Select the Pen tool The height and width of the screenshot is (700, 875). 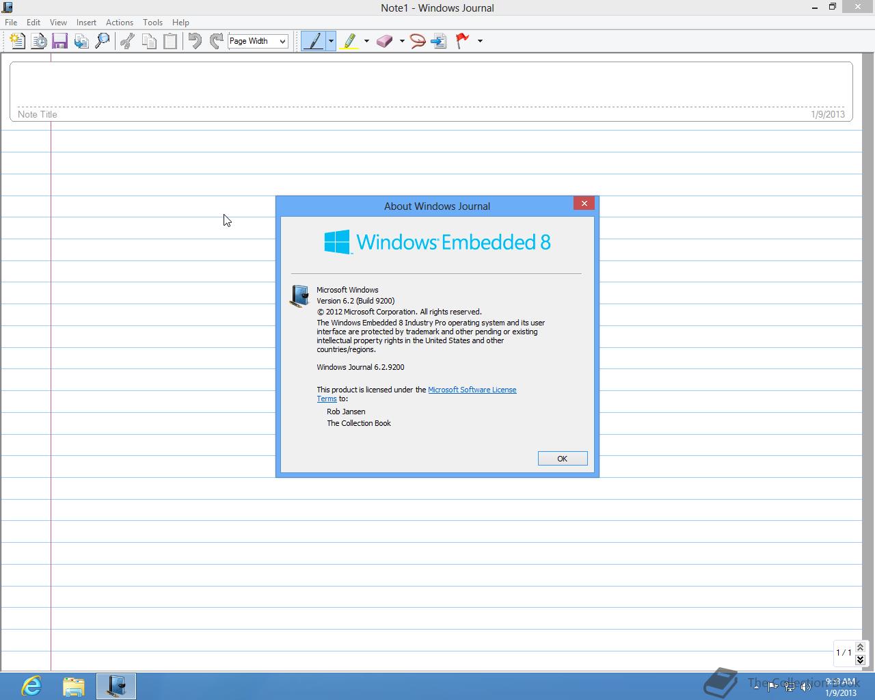[313, 41]
